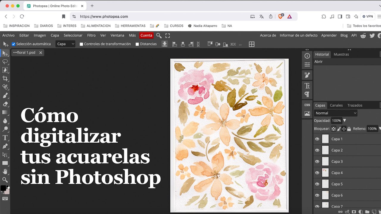Hide the Capa 4 layer
Viewport: 381px width, 214px height.
pyautogui.click(x=317, y=173)
